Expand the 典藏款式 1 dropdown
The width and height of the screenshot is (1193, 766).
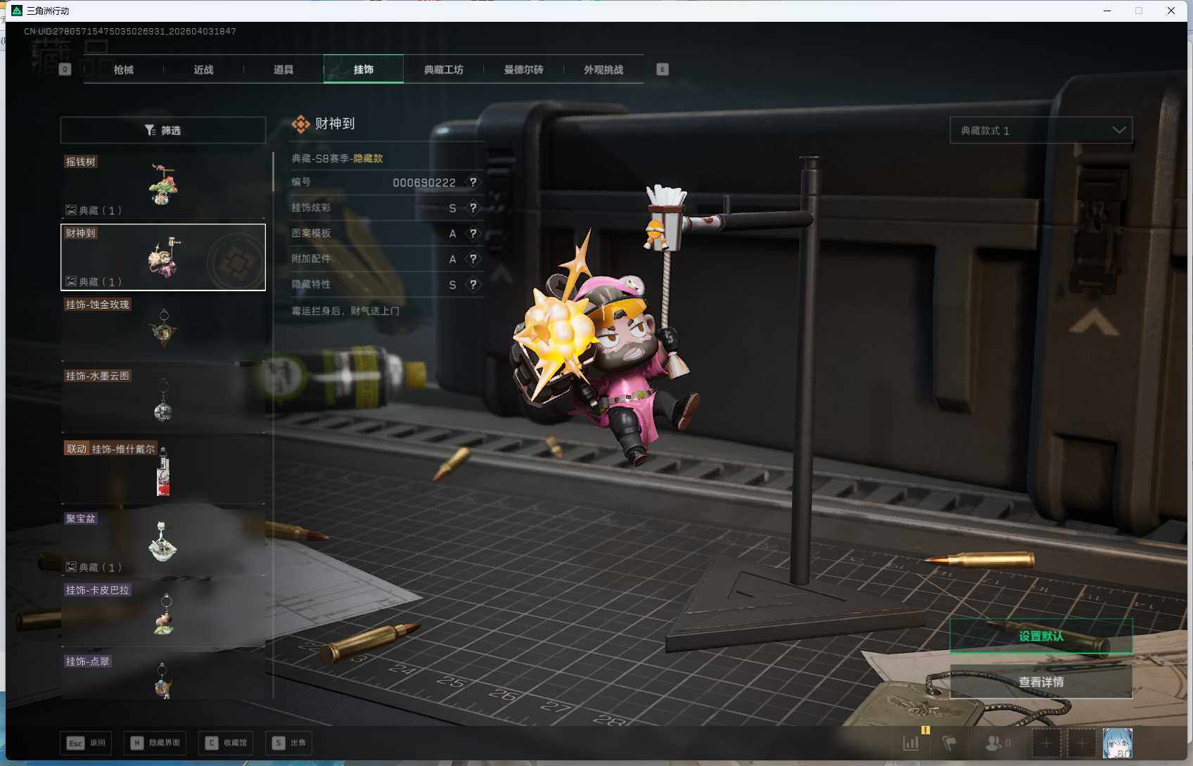coord(1040,130)
